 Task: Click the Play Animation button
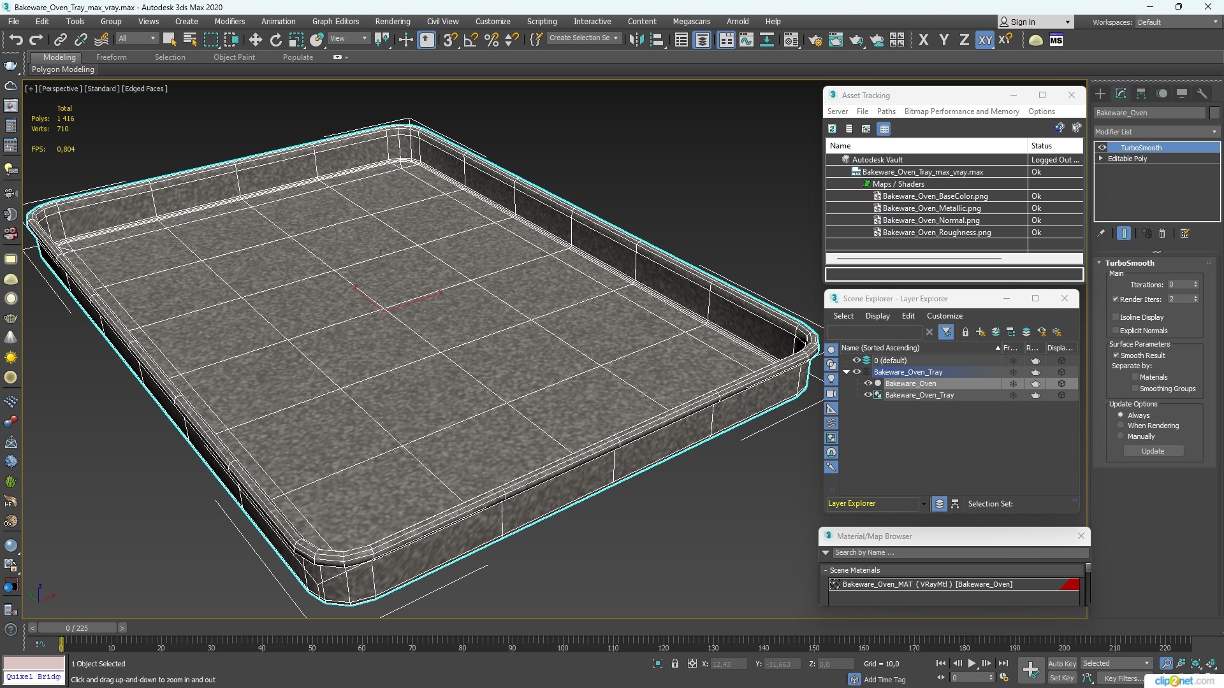972,663
